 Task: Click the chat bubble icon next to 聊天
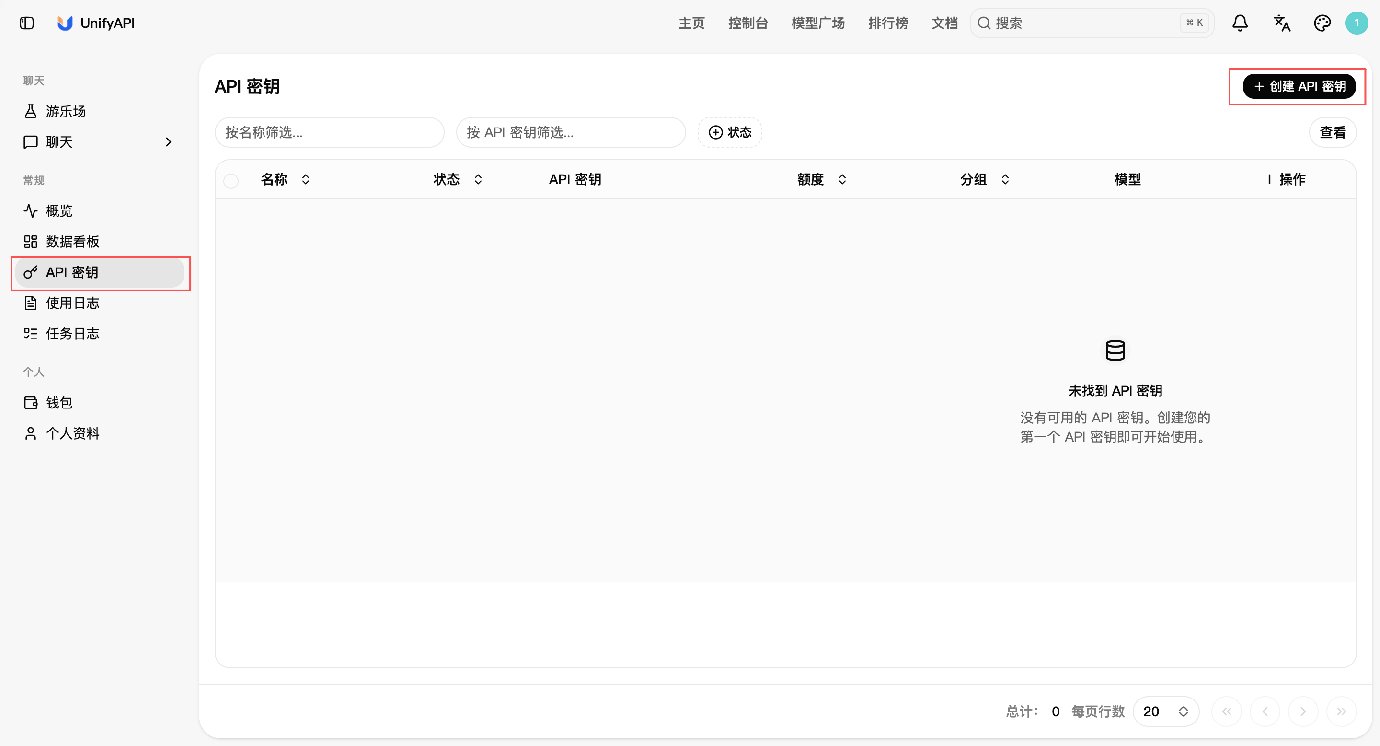(x=31, y=141)
